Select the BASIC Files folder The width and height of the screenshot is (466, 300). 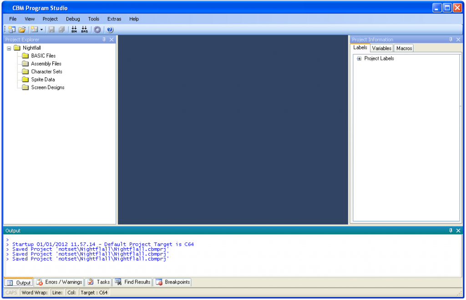coord(43,56)
